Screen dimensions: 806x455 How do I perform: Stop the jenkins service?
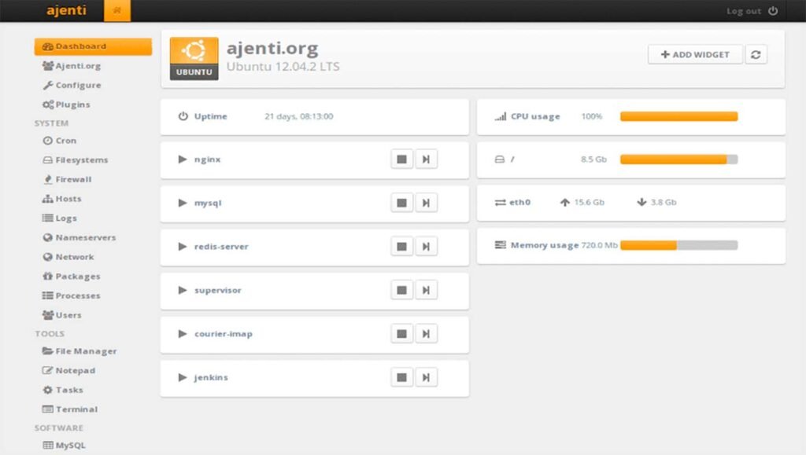[x=401, y=377]
